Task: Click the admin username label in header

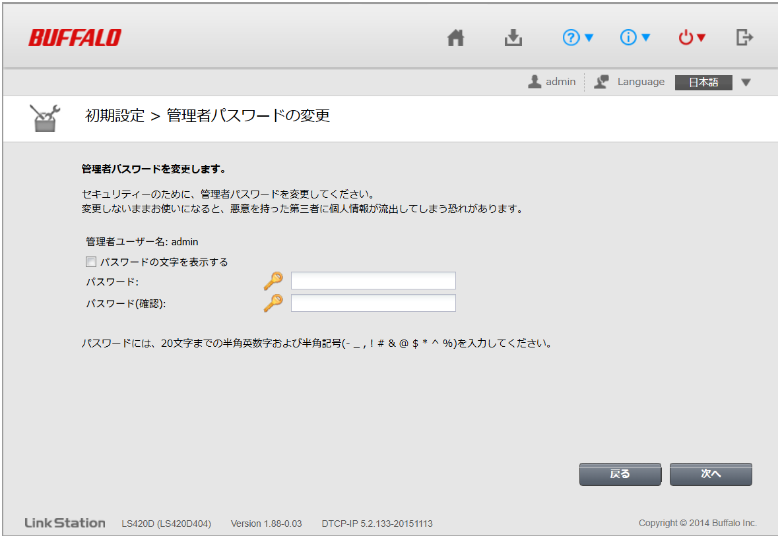Action: click(x=561, y=82)
